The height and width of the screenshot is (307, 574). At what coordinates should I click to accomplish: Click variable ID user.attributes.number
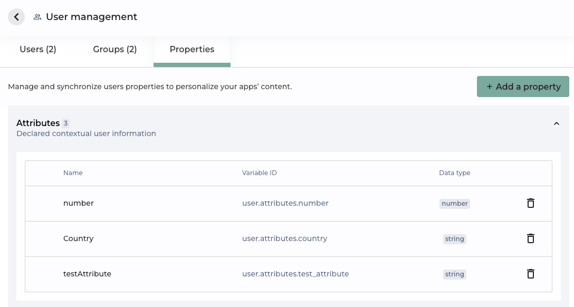coord(285,203)
